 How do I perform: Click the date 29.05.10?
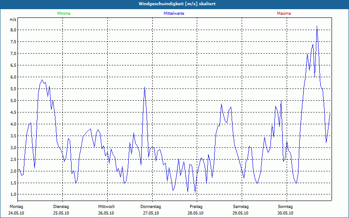tap(240, 213)
